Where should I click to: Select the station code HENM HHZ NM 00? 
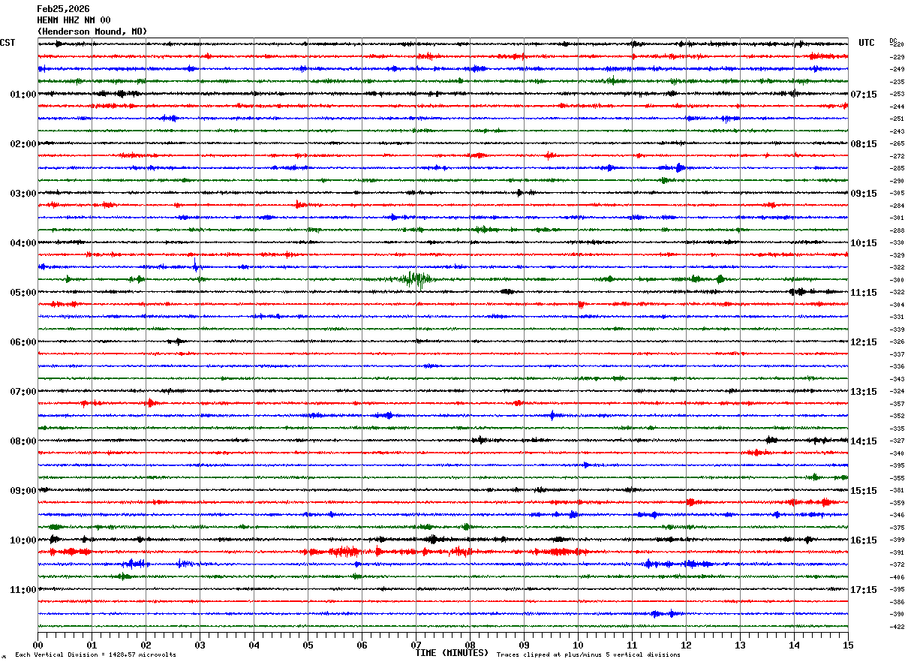click(74, 20)
